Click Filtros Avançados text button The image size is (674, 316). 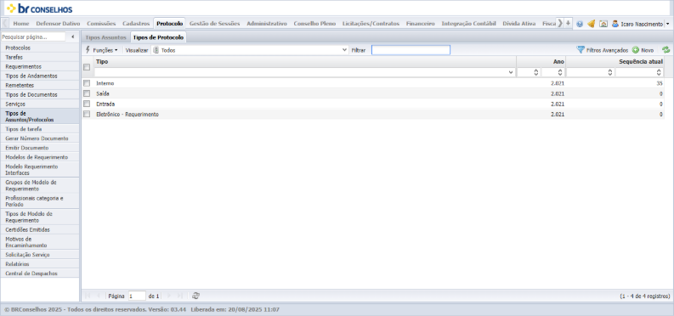click(x=608, y=50)
